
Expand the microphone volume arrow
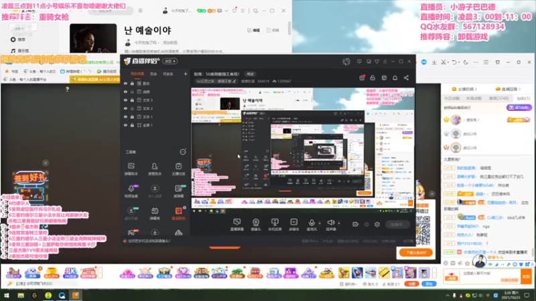(x=320, y=223)
